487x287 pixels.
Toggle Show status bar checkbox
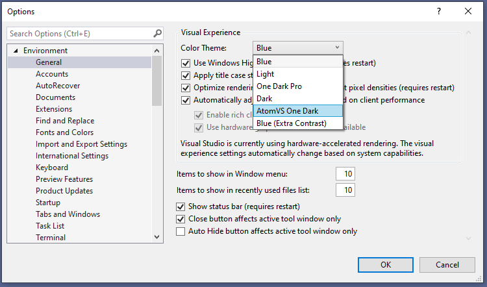(181, 207)
